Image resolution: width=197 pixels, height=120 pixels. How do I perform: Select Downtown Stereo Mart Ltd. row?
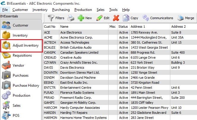pos(120,73)
